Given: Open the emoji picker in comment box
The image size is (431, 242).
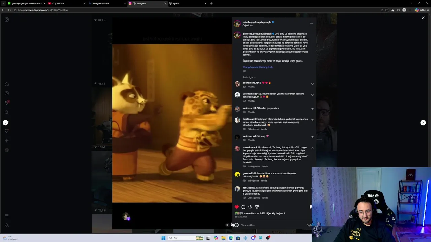Looking at the screenshot, I should pyautogui.click(x=237, y=225).
